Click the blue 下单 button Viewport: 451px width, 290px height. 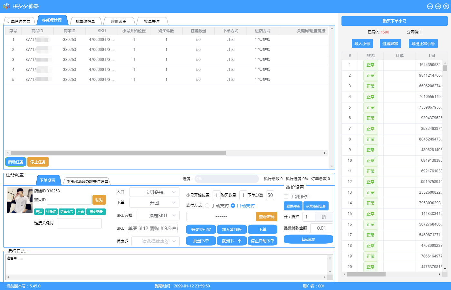[x=263, y=230]
